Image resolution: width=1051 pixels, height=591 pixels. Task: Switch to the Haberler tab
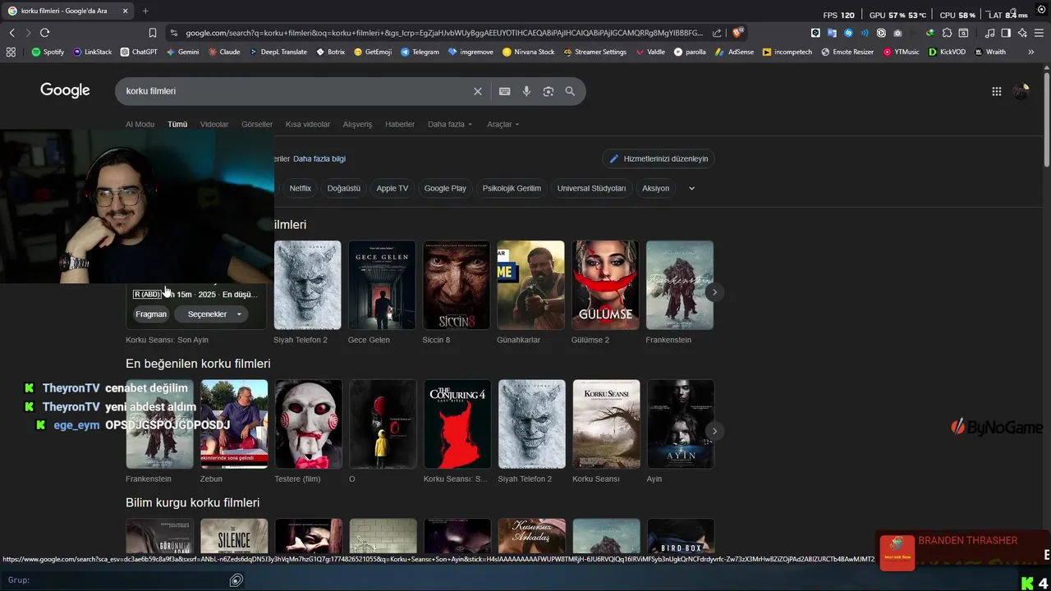400,125
